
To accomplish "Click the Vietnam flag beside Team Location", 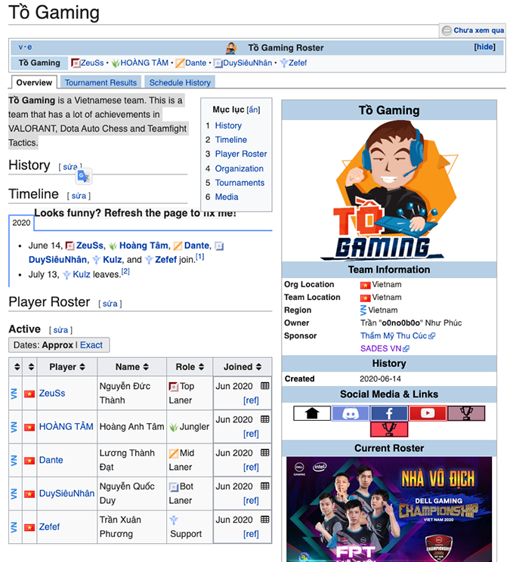I will 365,298.
